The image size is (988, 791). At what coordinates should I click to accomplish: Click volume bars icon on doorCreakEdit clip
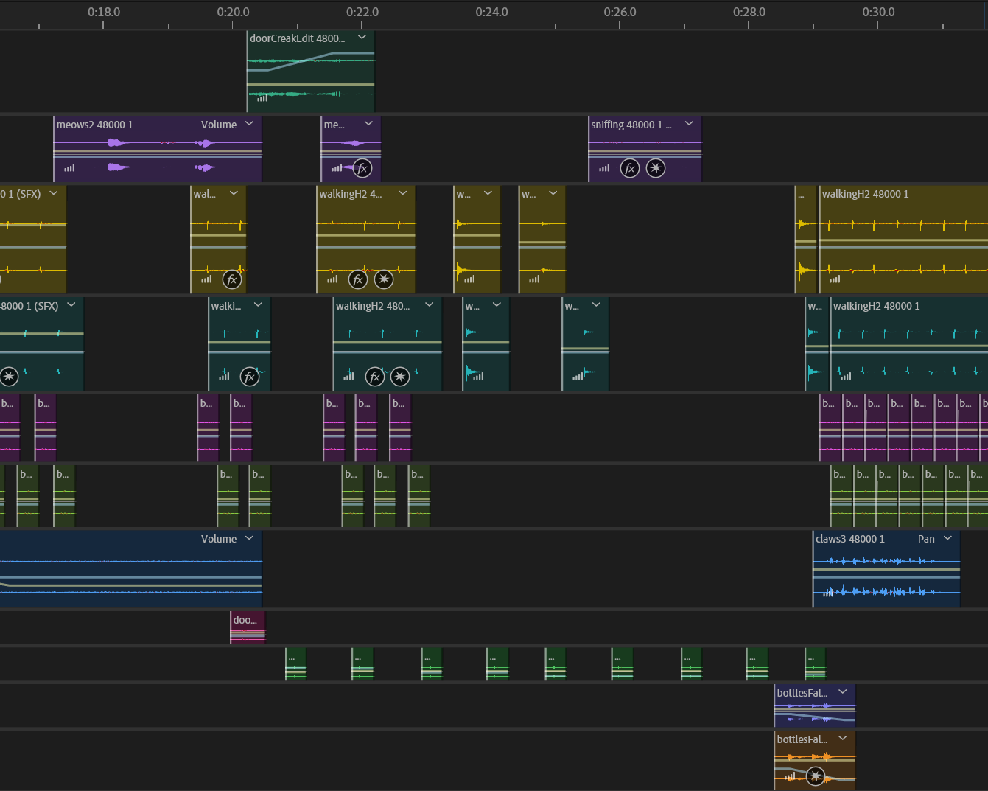tap(262, 97)
